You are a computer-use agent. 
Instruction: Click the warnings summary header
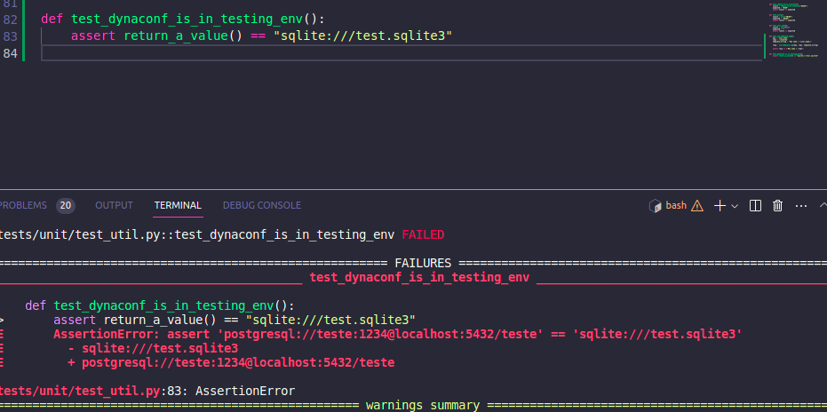pos(423,405)
